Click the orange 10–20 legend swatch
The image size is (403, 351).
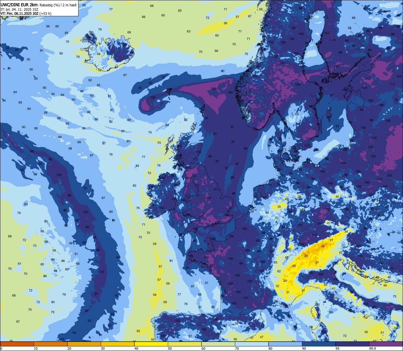click(50, 344)
